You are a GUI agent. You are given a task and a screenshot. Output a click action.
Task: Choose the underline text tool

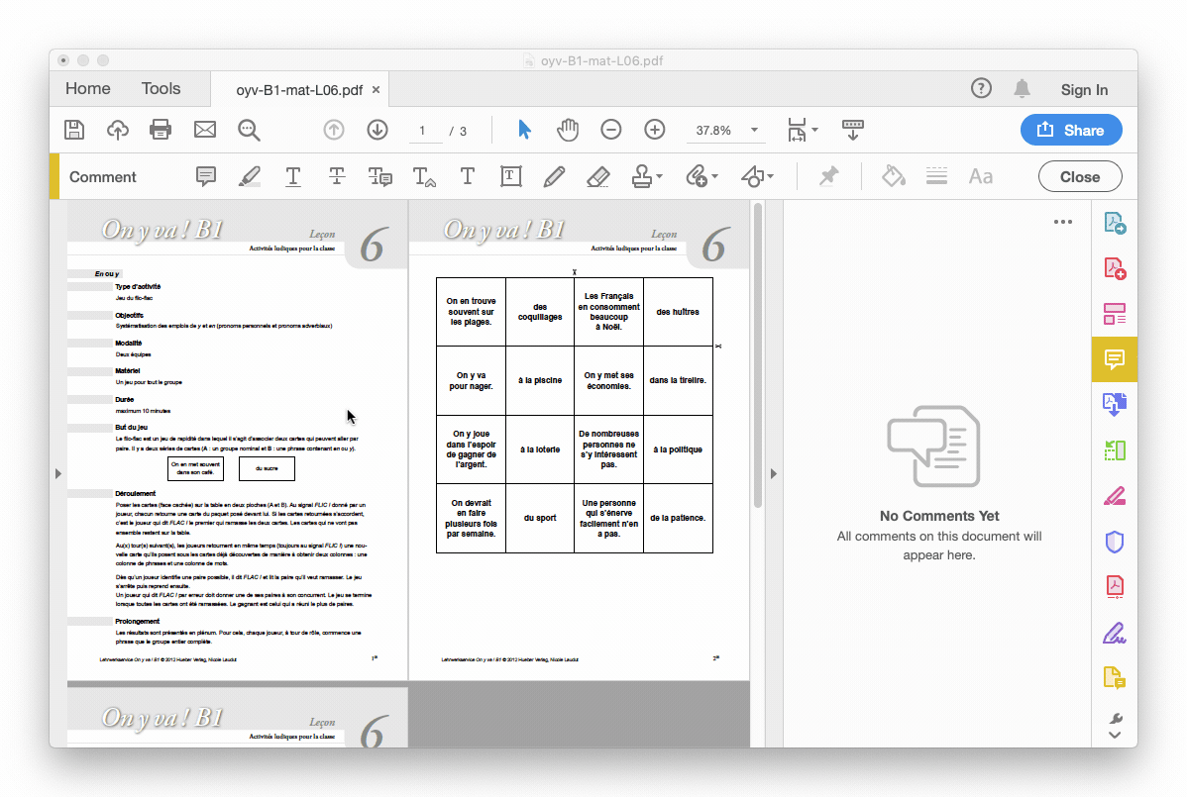[293, 177]
